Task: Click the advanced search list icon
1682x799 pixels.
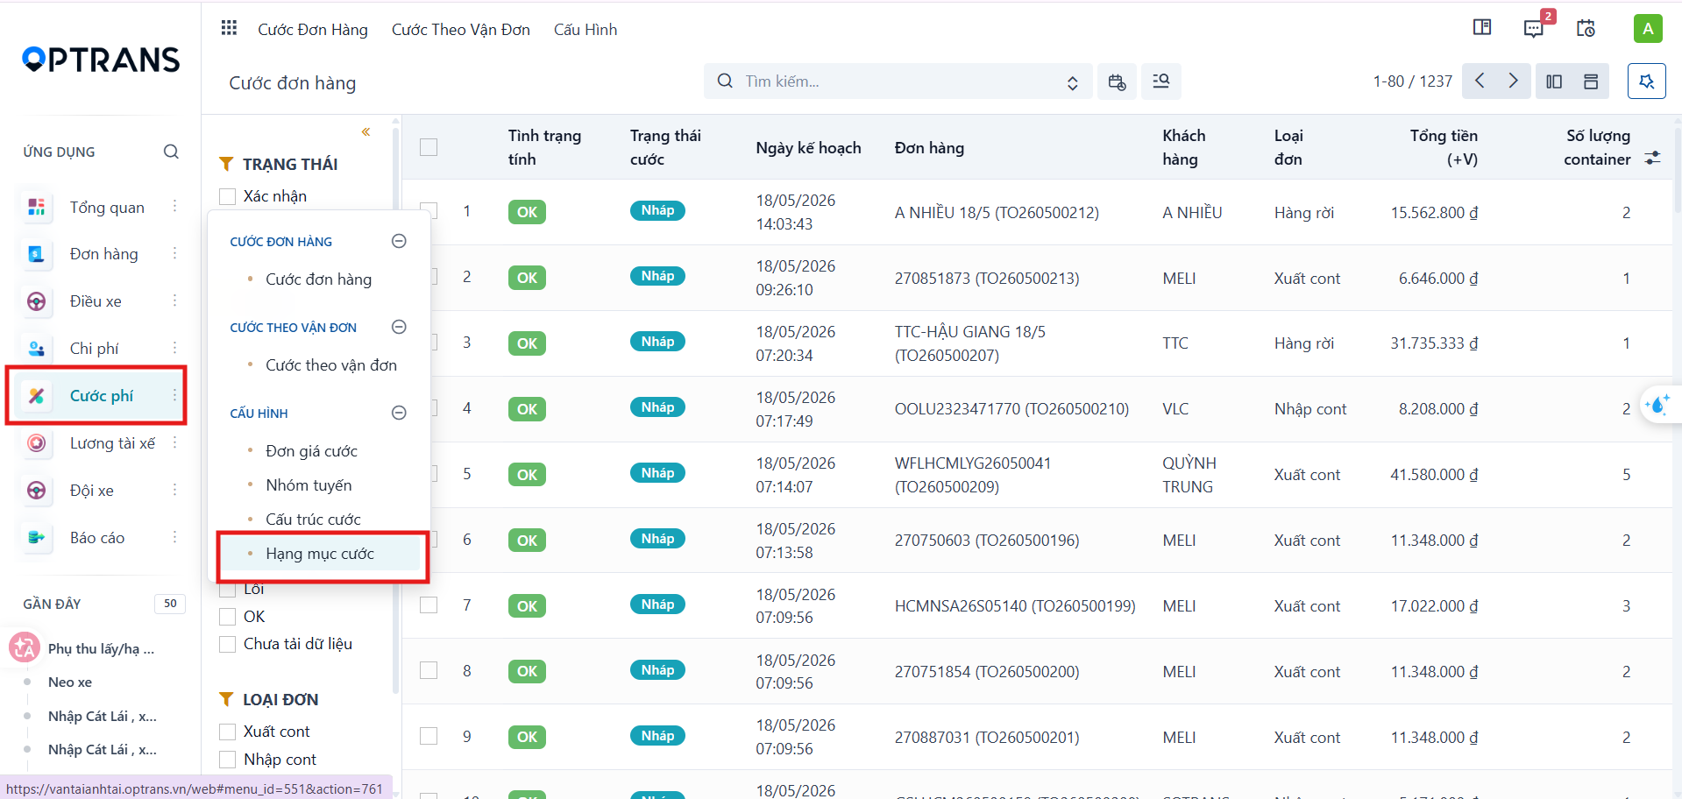Action: click(x=1161, y=81)
